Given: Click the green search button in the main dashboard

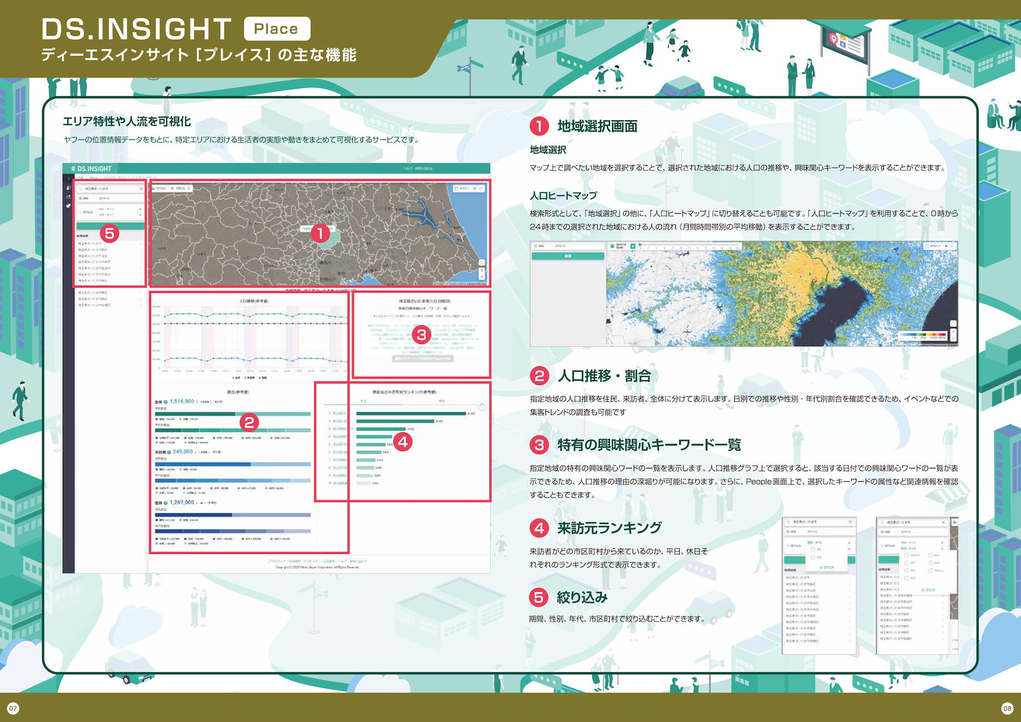Looking at the screenshot, I should point(110,226).
